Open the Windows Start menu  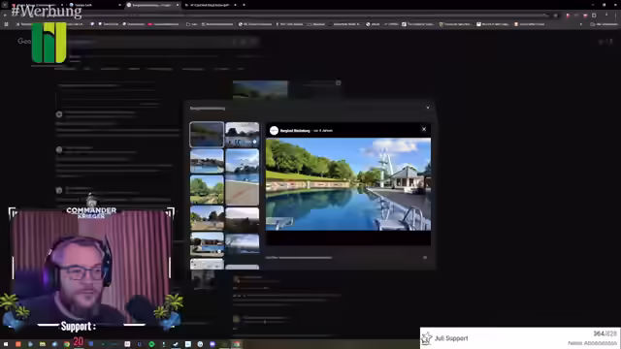point(6,344)
